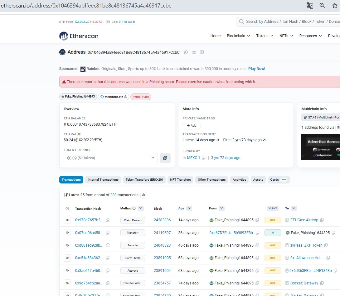The height and width of the screenshot is (296, 340).
Task: Go to the Home menu item
Action: [216, 36]
